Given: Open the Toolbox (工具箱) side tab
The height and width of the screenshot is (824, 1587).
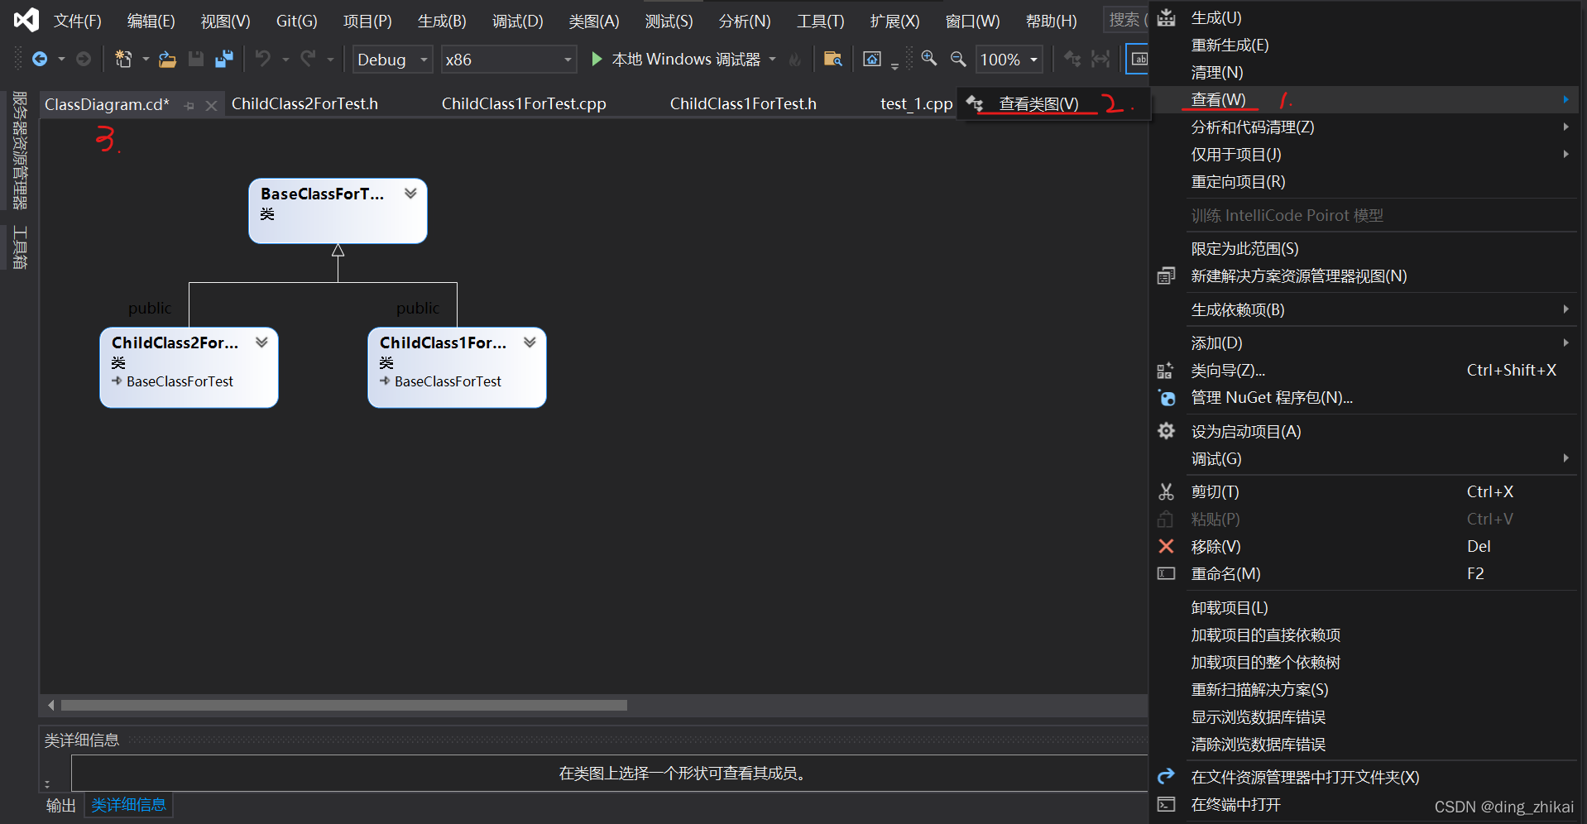Looking at the screenshot, I should click(20, 247).
